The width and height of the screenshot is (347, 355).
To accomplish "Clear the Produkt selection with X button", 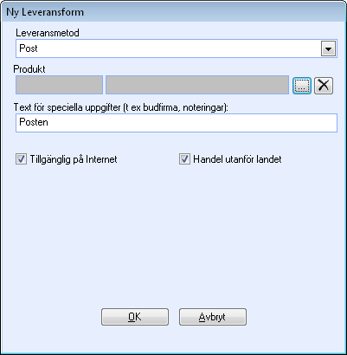I will [x=324, y=86].
